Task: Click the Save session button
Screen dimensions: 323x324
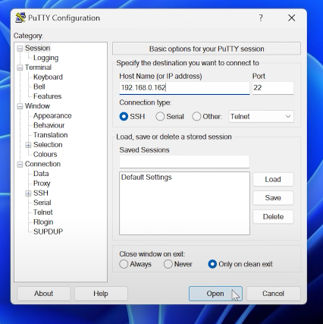Action: (273, 197)
